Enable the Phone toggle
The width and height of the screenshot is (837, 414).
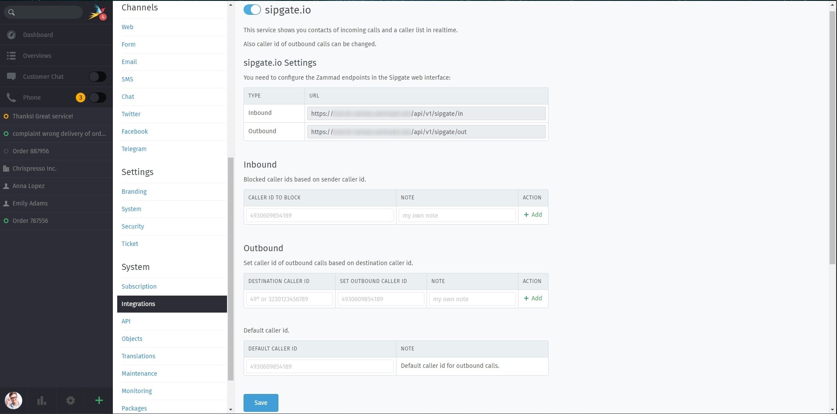[x=98, y=97]
